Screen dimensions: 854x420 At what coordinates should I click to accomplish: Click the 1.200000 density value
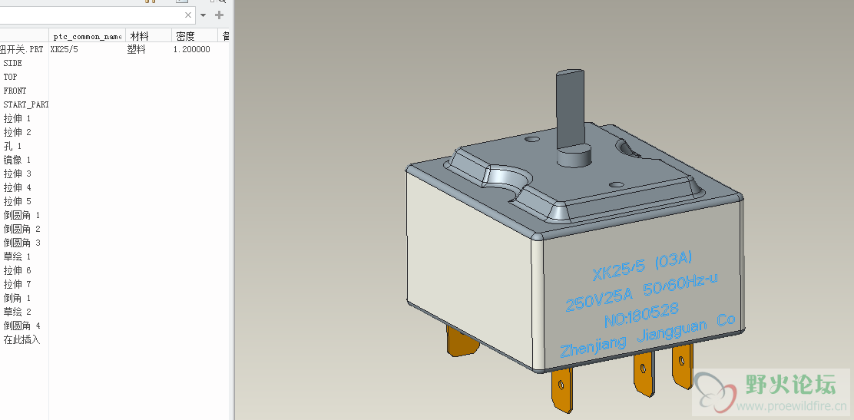pos(192,50)
